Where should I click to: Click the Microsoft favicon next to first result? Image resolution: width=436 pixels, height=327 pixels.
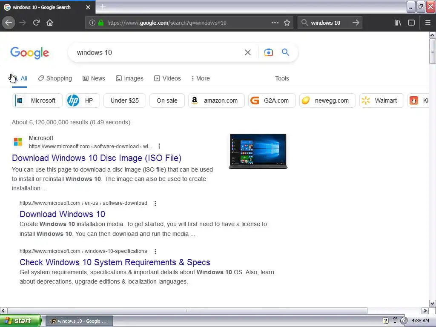(x=18, y=142)
